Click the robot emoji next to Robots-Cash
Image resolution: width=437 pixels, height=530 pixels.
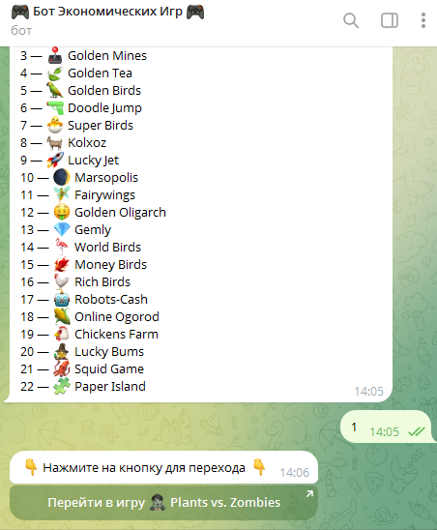(62, 300)
